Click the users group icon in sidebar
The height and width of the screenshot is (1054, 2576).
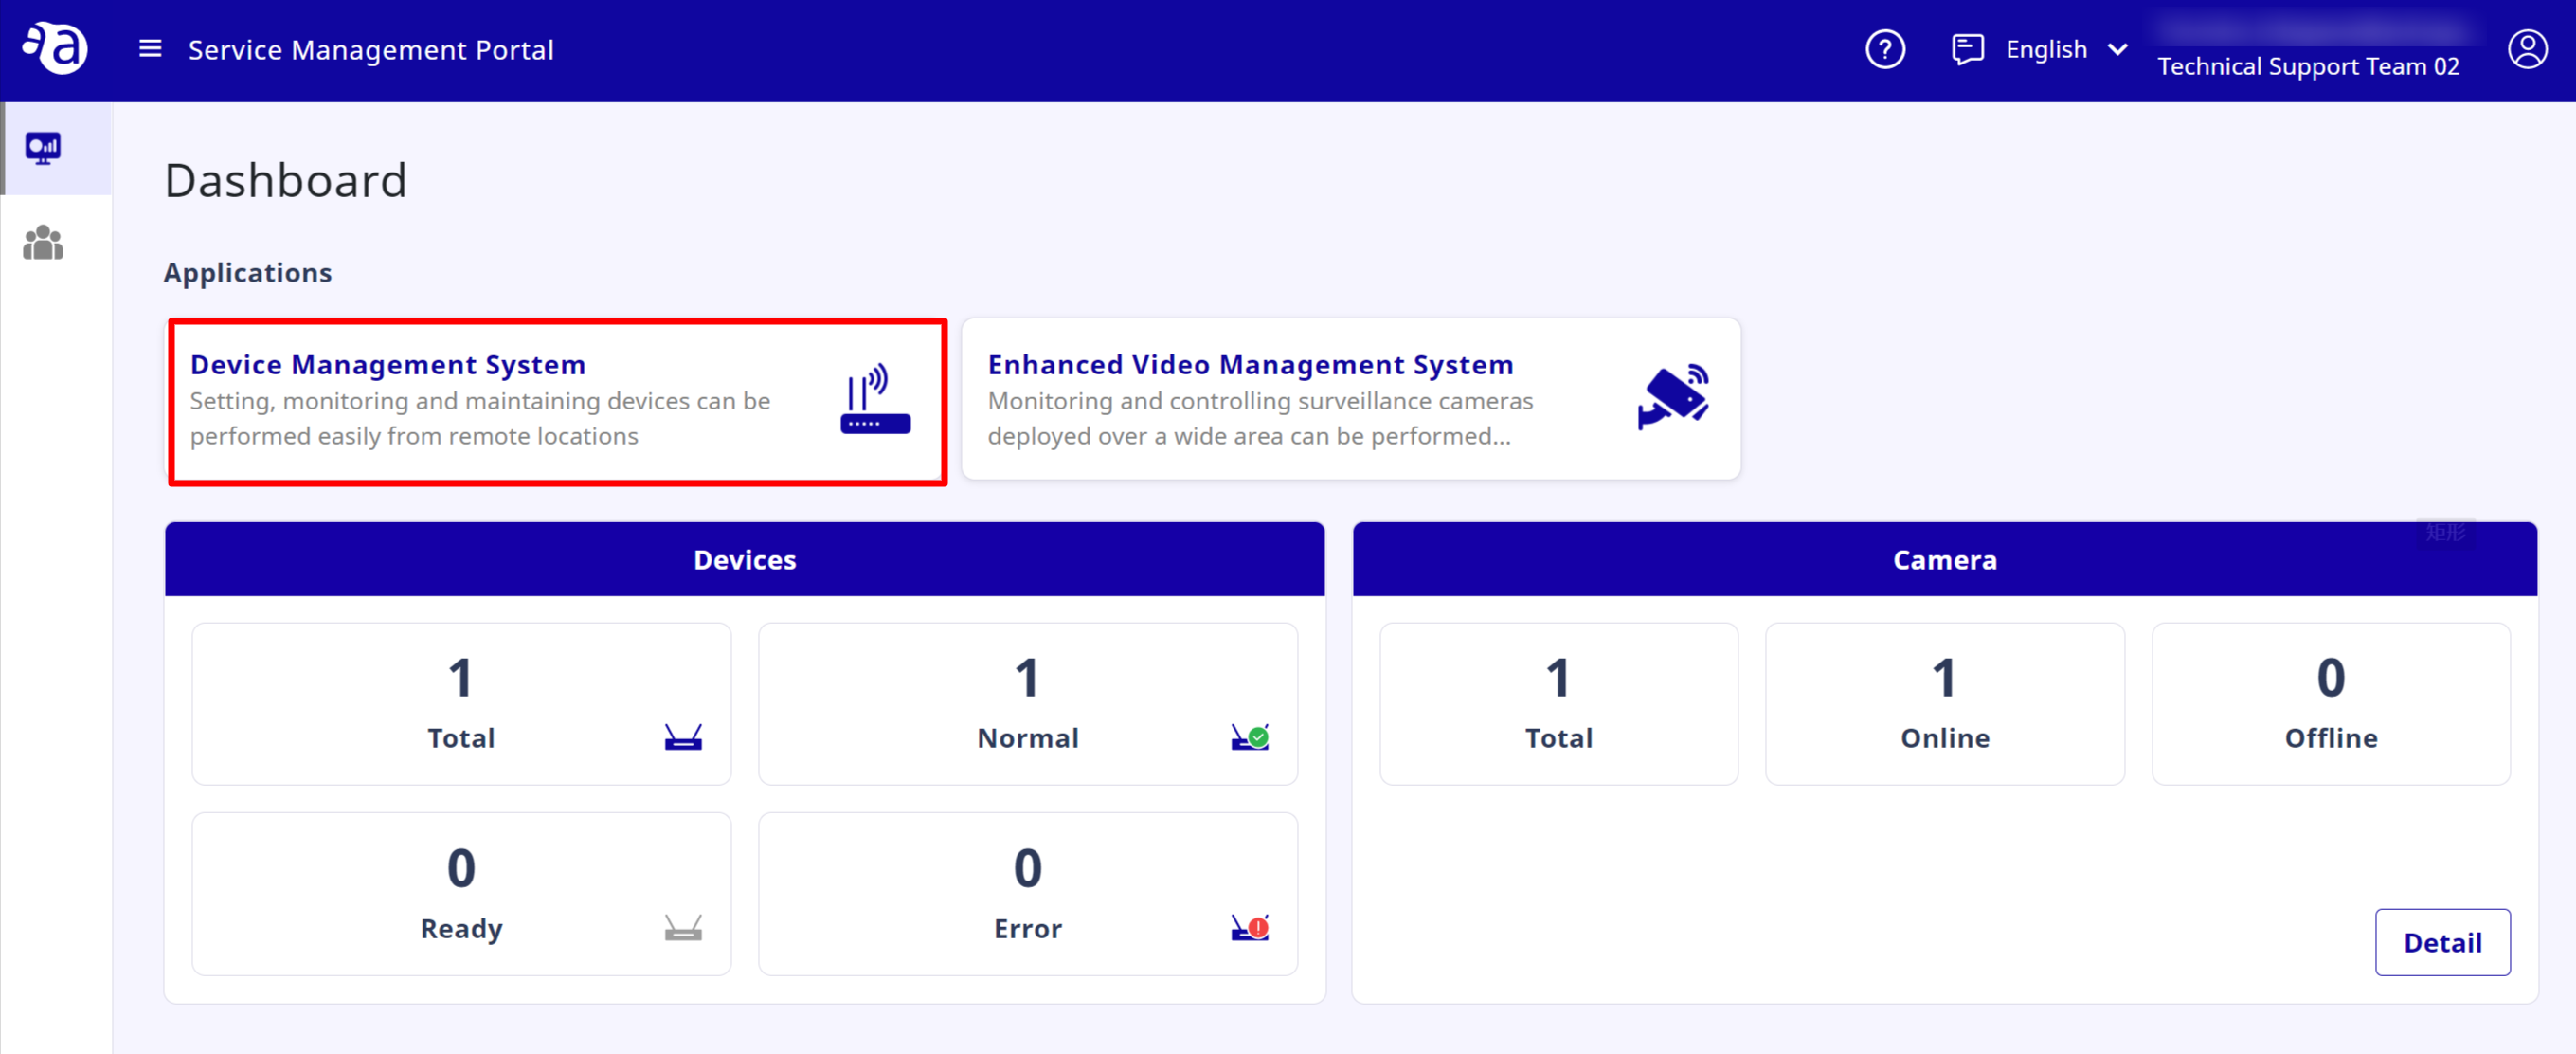coord(43,242)
